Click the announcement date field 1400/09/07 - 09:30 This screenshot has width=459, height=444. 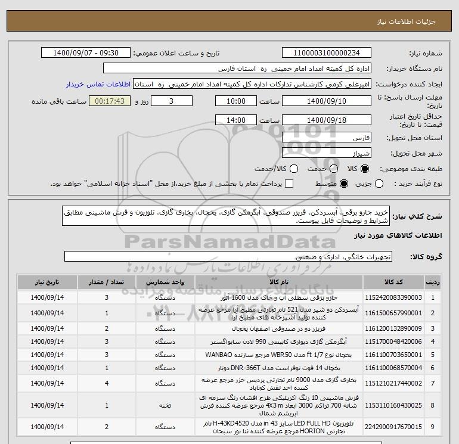[x=86, y=53]
